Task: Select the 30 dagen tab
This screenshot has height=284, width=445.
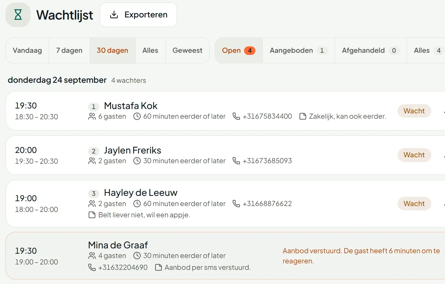Action: tap(112, 50)
